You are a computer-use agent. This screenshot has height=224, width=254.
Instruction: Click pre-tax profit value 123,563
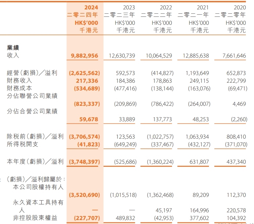click(125, 137)
